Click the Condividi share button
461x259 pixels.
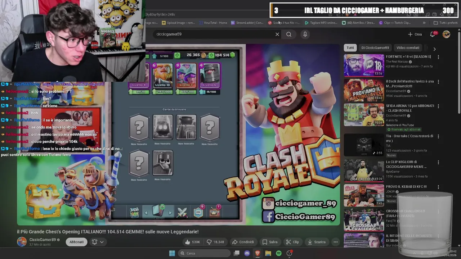tap(243, 242)
